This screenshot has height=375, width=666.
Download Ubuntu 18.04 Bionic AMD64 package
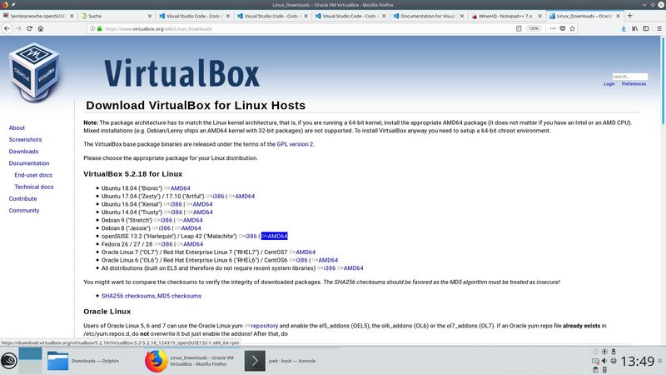pyautogui.click(x=180, y=188)
